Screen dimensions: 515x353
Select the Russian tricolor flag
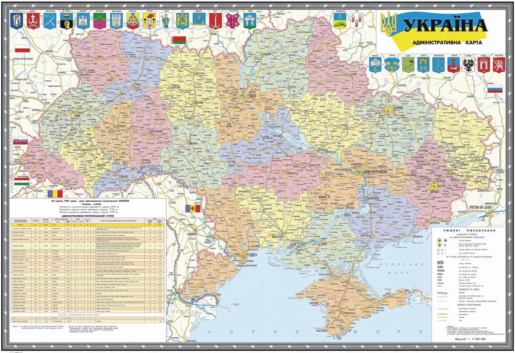pyautogui.click(x=494, y=89)
